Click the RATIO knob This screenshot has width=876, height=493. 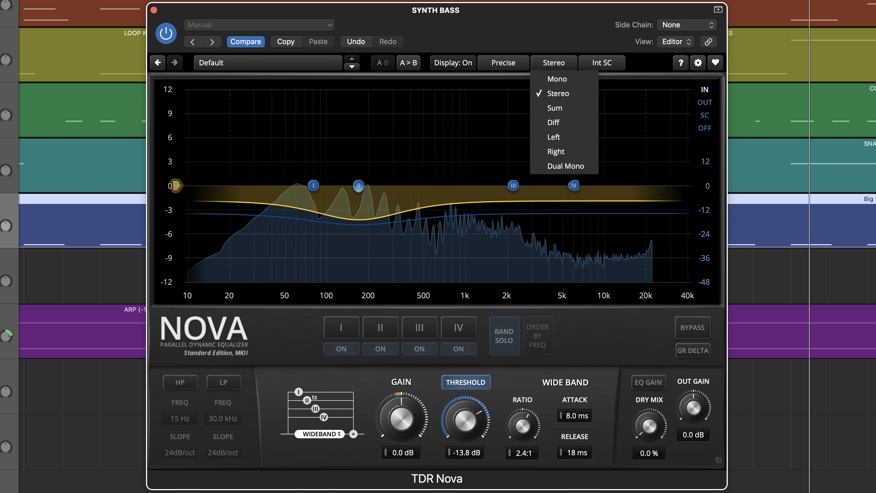coord(522,426)
